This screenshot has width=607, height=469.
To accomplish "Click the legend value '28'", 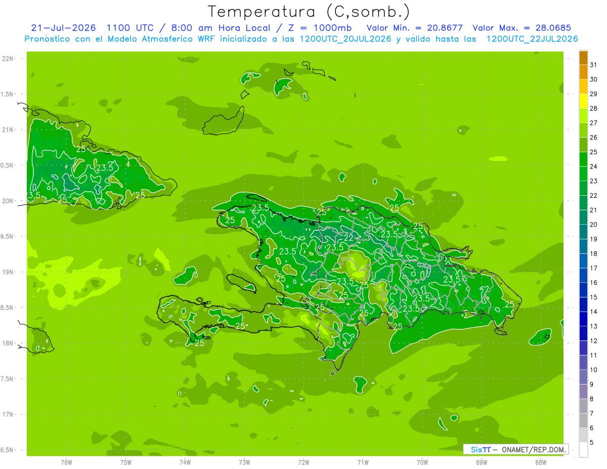I will click(x=593, y=108).
